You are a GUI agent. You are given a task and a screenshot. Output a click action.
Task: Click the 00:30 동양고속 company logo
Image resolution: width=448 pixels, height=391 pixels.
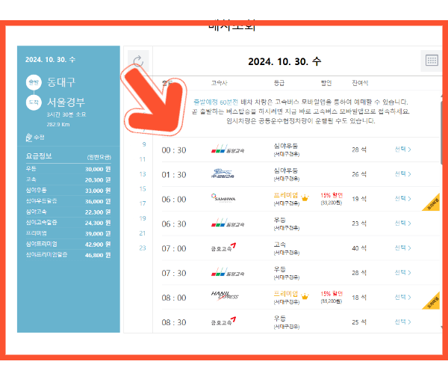click(x=228, y=149)
